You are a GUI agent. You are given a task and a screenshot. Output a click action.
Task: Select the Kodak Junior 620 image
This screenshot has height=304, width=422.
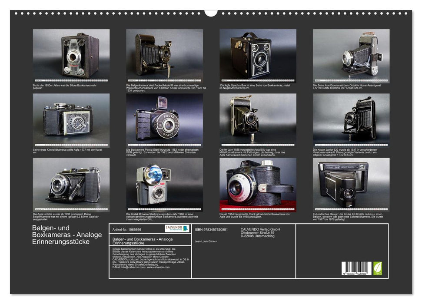pos(351,119)
